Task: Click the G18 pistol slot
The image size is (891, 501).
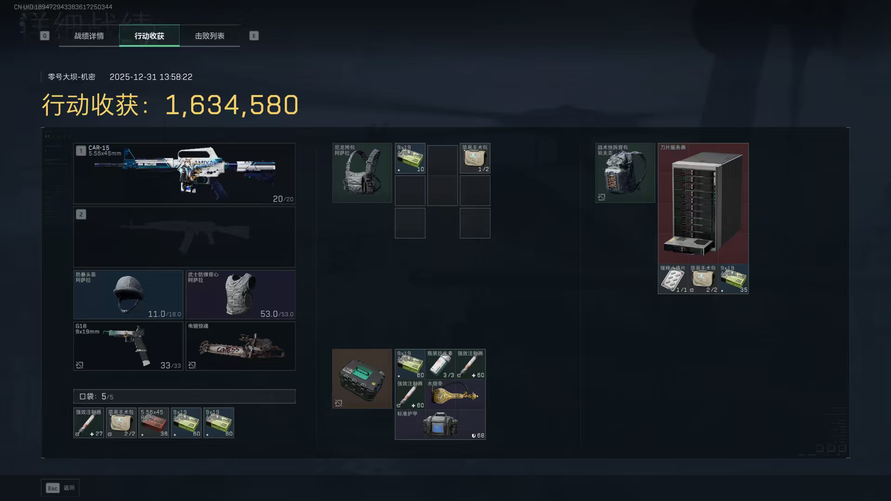Action: (128, 346)
